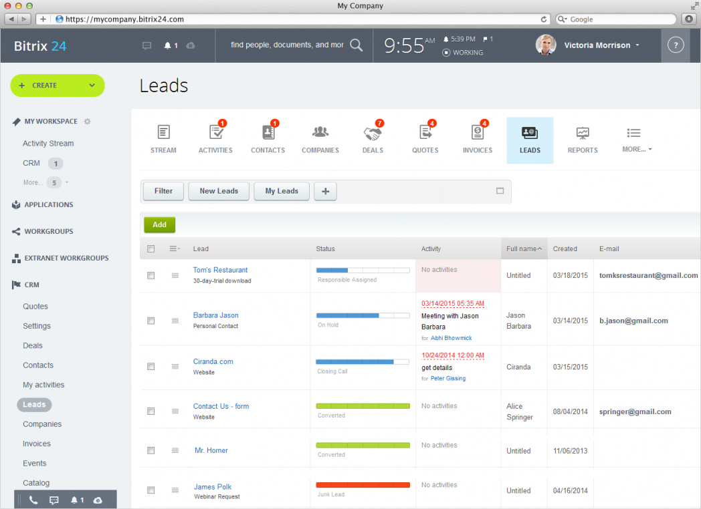Check the Tom's Restaurant row checkbox
Screen dimensions: 701x509
tap(151, 275)
